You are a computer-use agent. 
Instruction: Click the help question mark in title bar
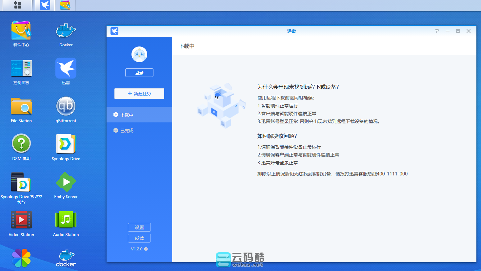437,31
